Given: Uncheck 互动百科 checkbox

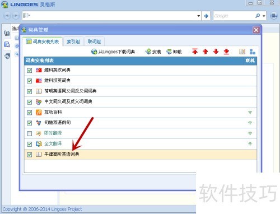Looking at the screenshot, I should pyautogui.click(x=30, y=113).
